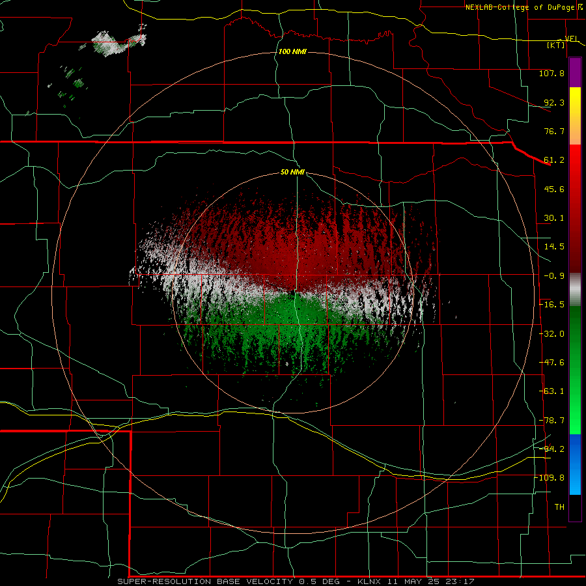This screenshot has width=586, height=586.
Task: Click the -32.0 velocity scale value
Action: click(x=551, y=334)
